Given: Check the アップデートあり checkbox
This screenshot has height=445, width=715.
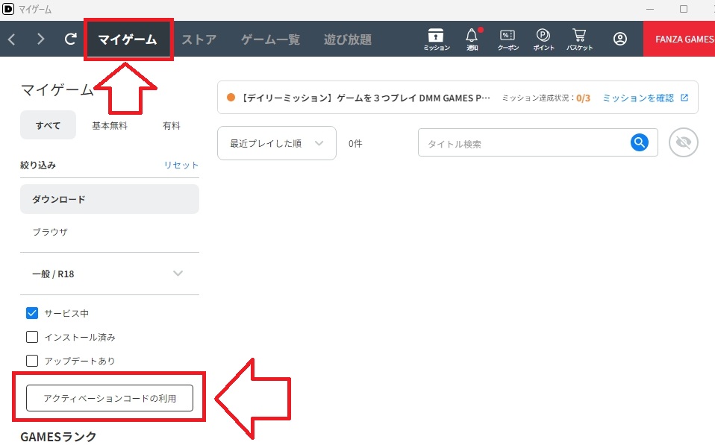Looking at the screenshot, I should [x=32, y=361].
